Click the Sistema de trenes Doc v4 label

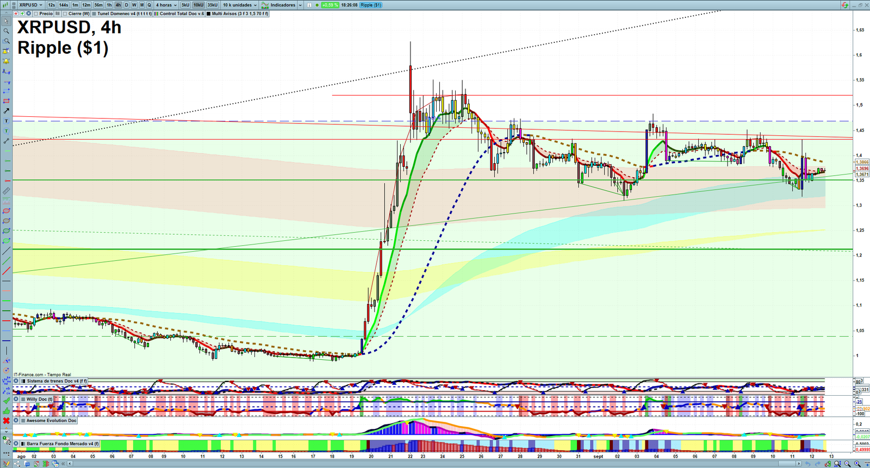tap(57, 381)
